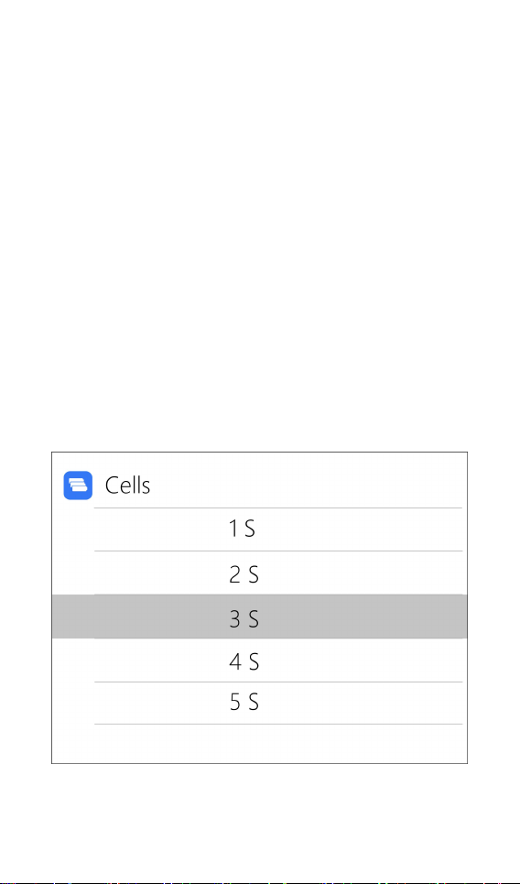Click the numeral in the "4 S" row

pos(235,662)
